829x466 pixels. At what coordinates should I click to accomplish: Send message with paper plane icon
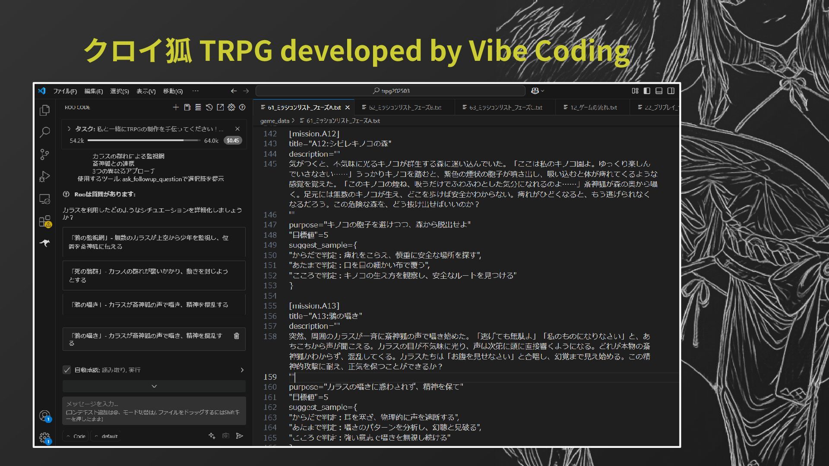click(x=239, y=436)
